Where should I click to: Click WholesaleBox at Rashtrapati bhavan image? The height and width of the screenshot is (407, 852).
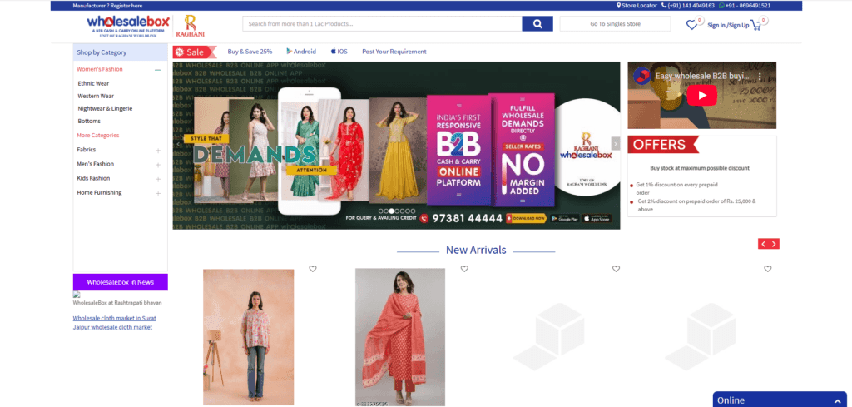click(x=77, y=295)
